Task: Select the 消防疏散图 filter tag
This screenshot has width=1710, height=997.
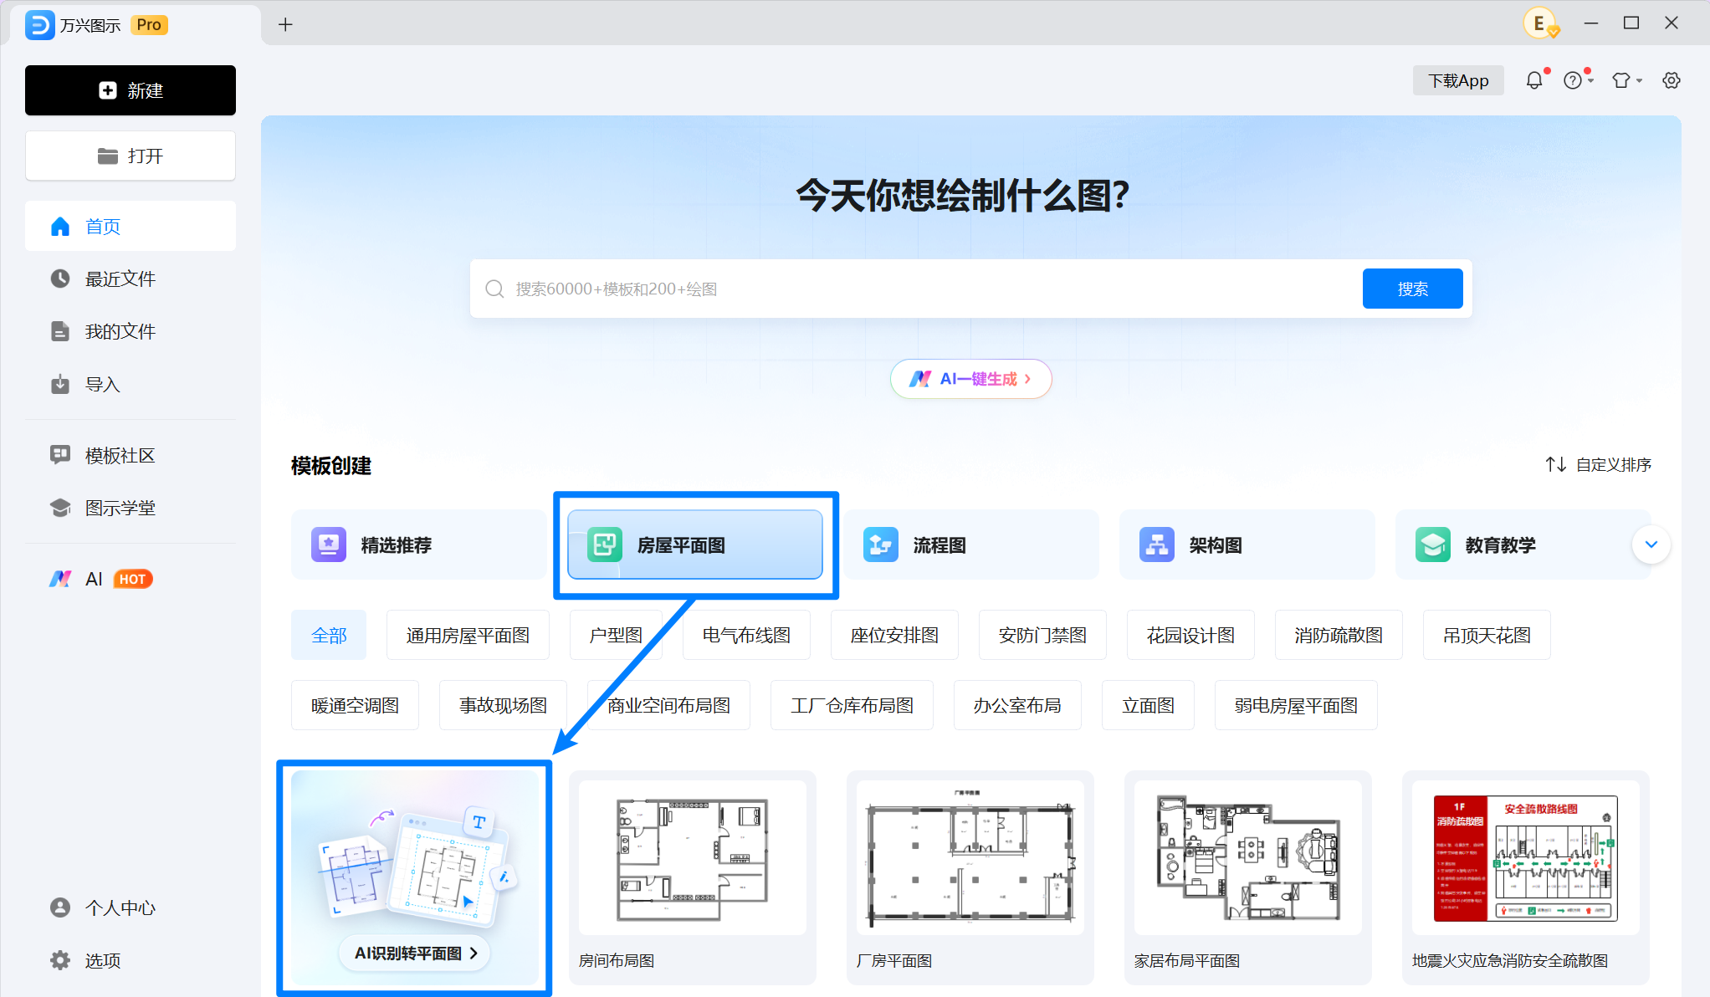Action: 1339,635
